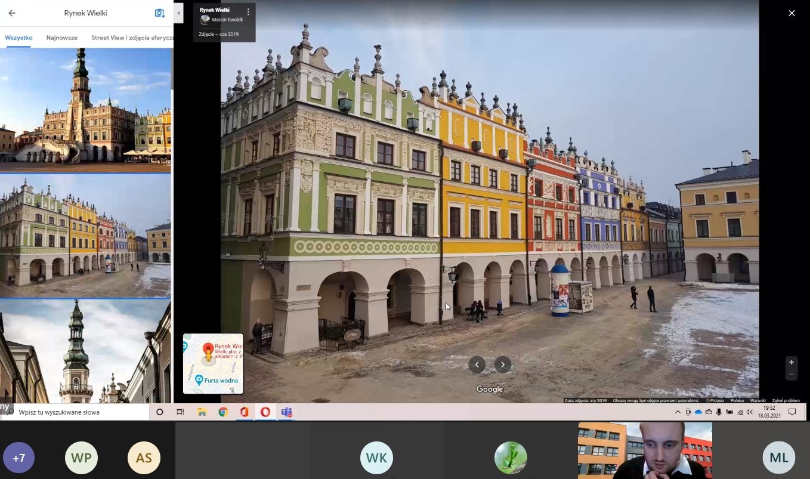Show the next photo
Viewport: 810px width, 479px height.
click(503, 364)
